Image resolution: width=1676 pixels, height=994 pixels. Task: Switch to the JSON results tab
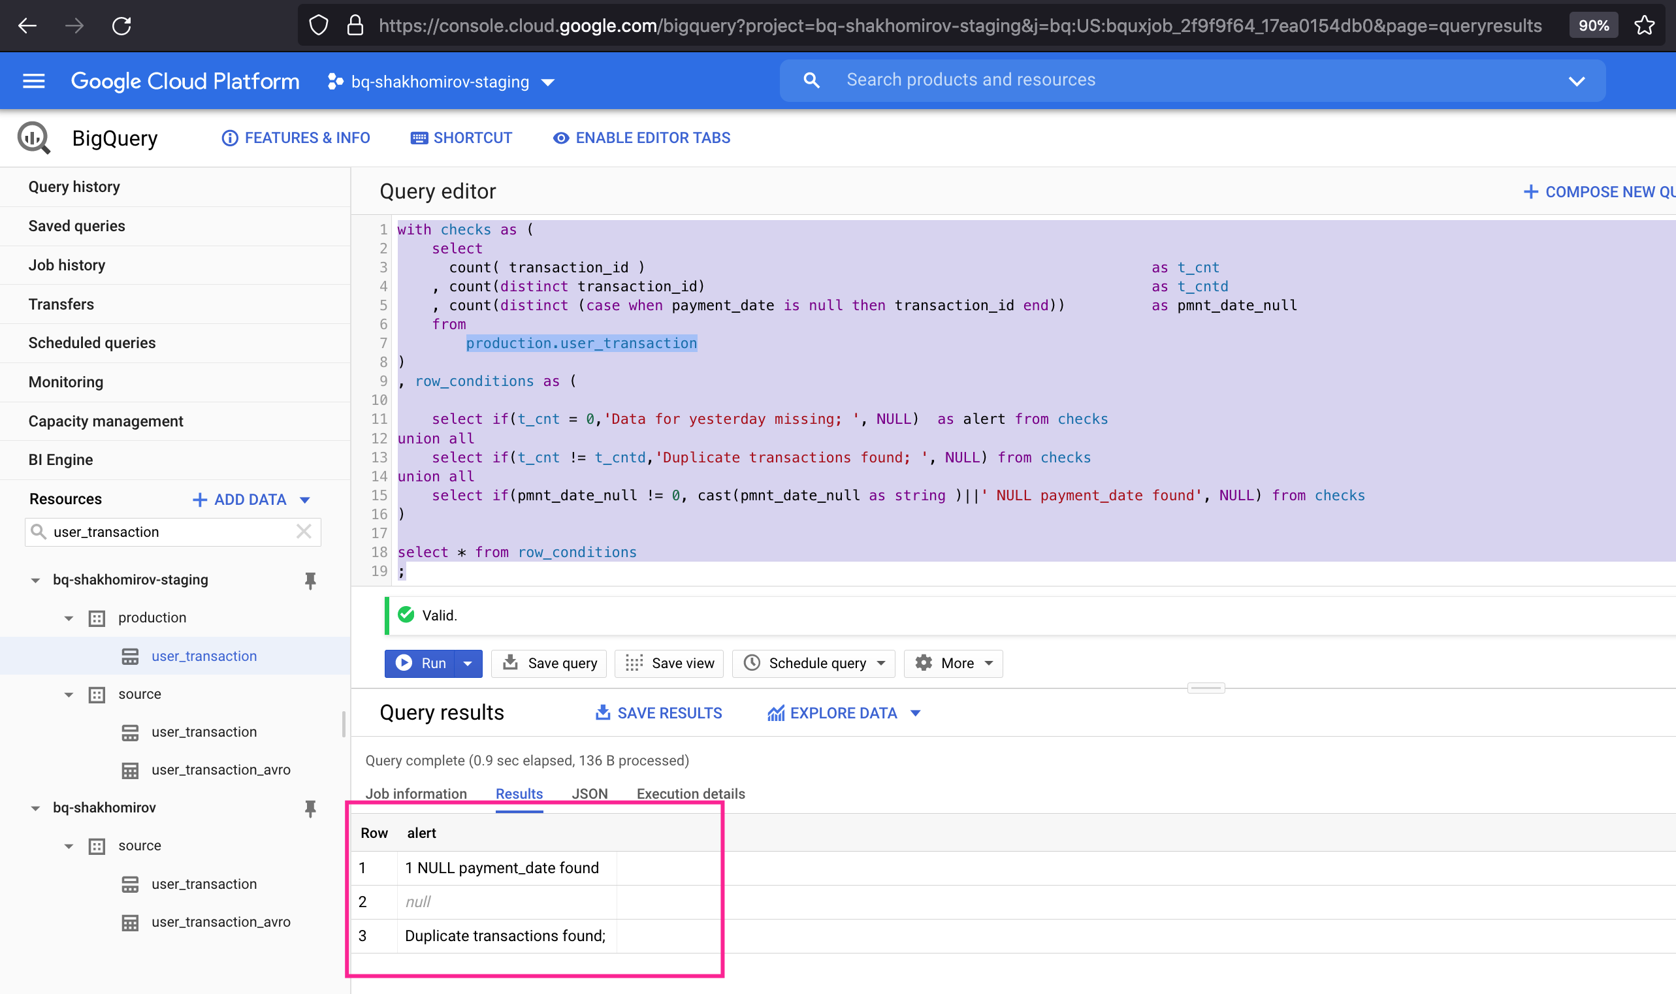click(590, 794)
